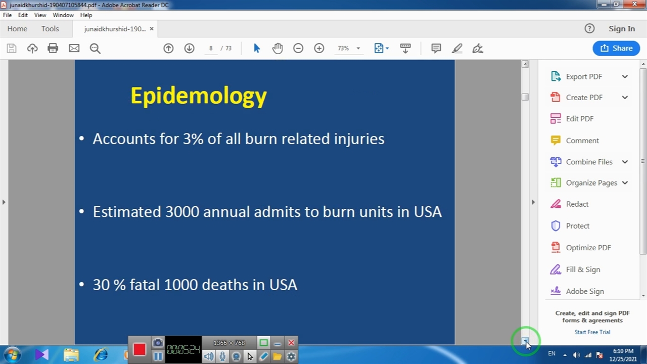
Task: Click the Send file by email icon
Action: pos(74,49)
